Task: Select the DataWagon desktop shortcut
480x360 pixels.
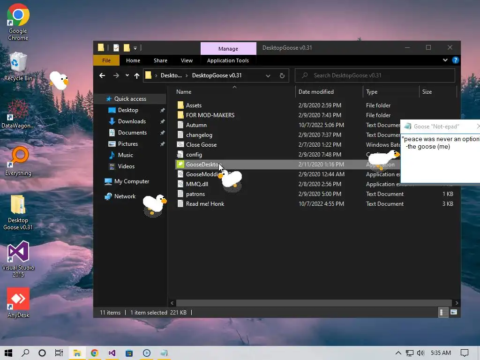Action: coord(18,114)
